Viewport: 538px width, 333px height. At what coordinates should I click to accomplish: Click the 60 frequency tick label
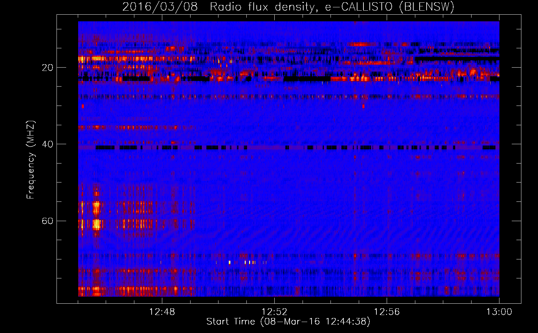[47, 221]
